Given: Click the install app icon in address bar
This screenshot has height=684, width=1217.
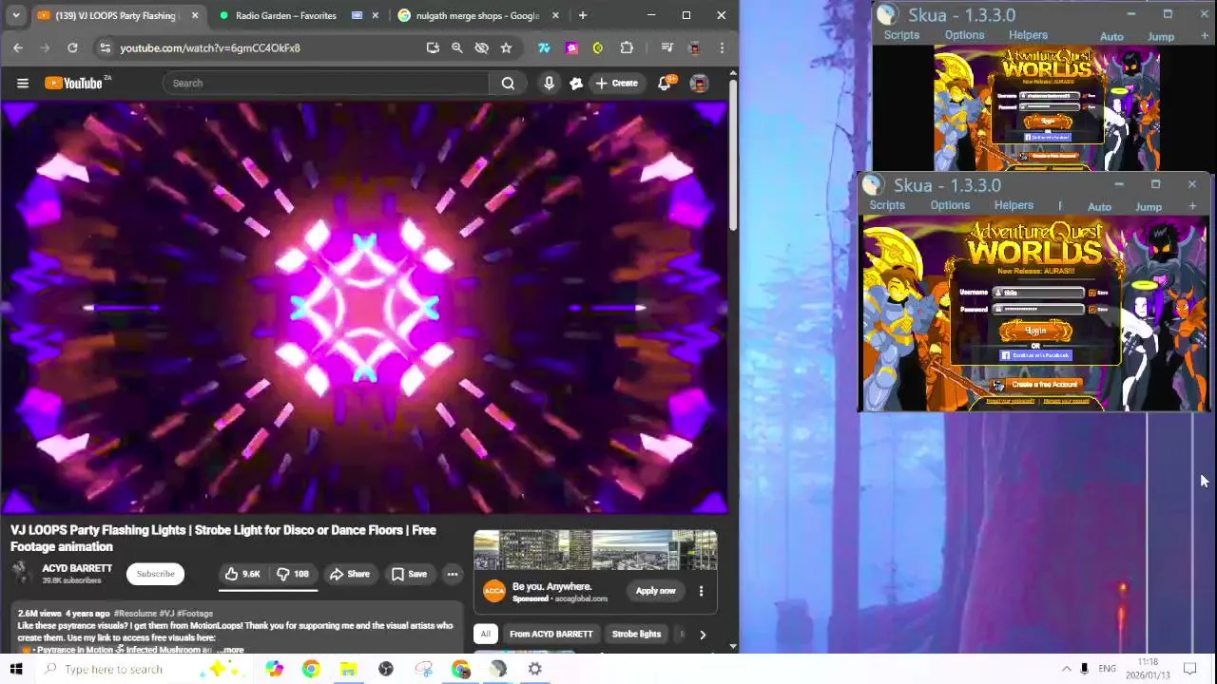Looking at the screenshot, I should [433, 47].
